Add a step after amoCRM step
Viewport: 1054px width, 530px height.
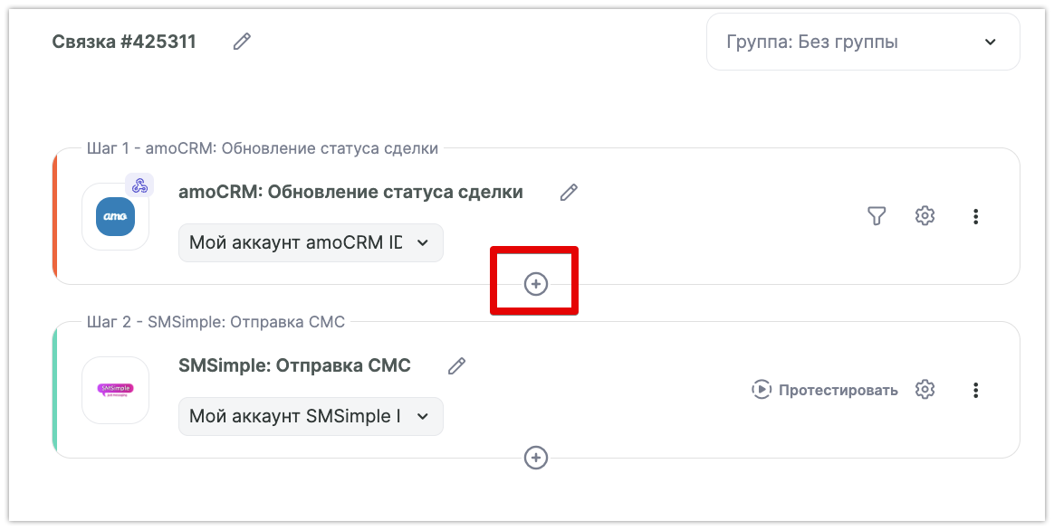536,285
